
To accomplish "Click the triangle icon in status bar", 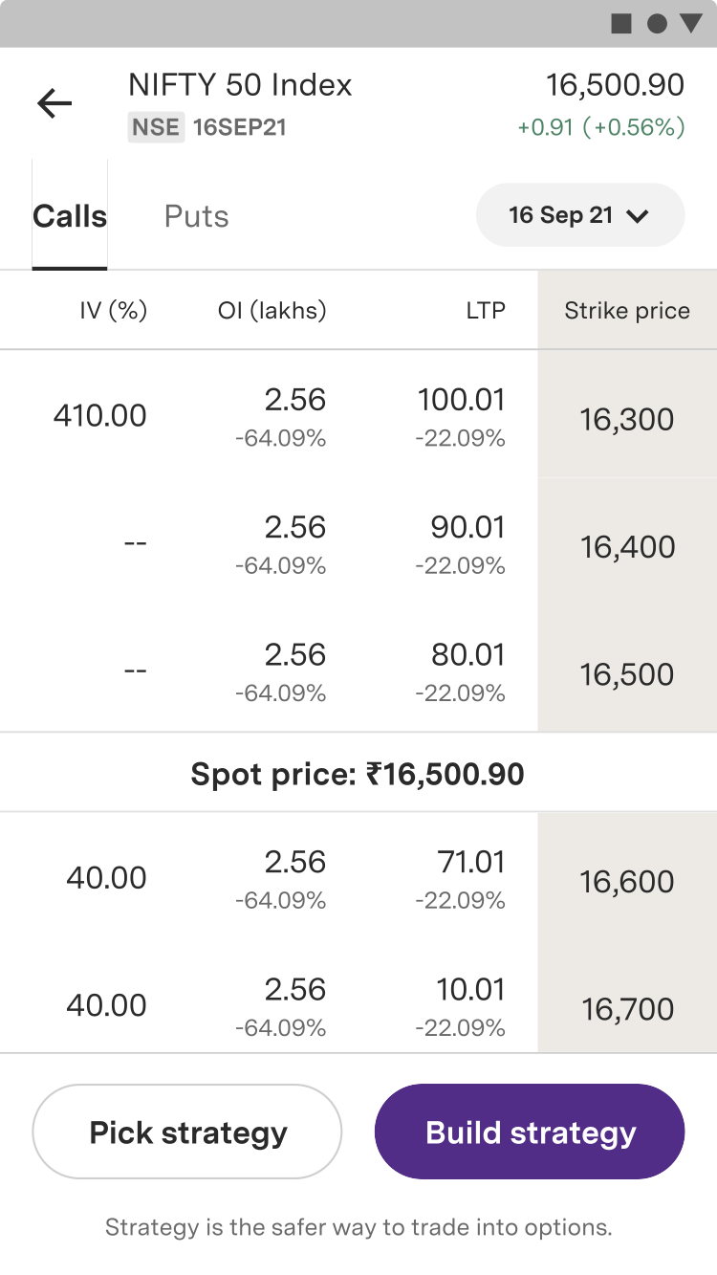I will tap(690, 24).
